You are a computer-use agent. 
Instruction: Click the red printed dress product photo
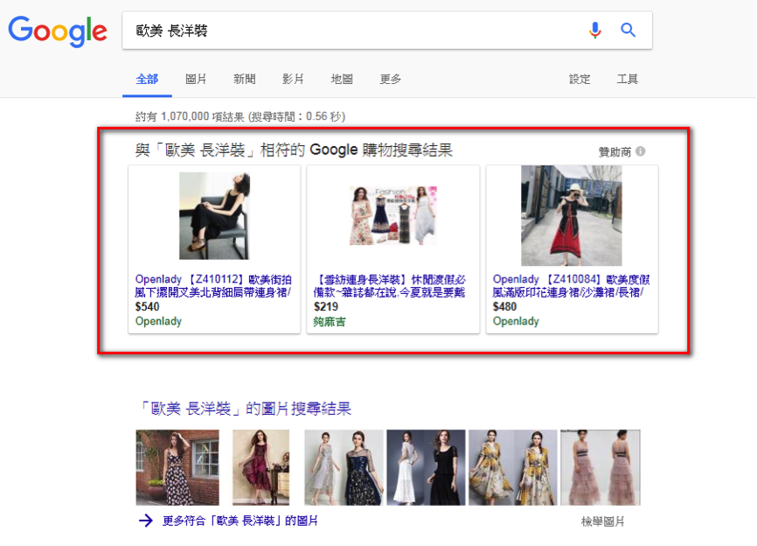click(x=571, y=215)
